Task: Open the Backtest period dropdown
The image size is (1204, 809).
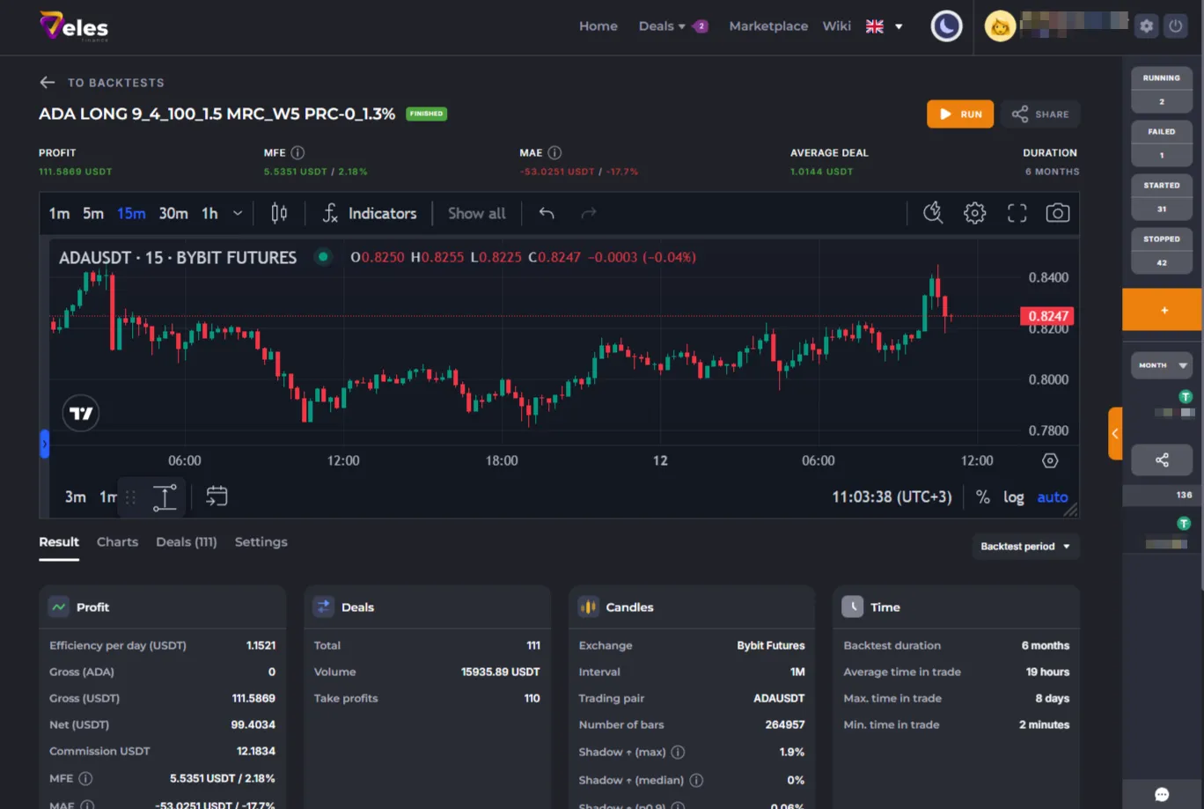Action: point(1024,546)
